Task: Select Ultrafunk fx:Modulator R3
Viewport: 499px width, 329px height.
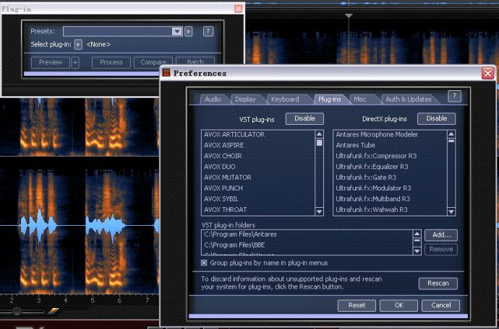Action: coord(391,188)
